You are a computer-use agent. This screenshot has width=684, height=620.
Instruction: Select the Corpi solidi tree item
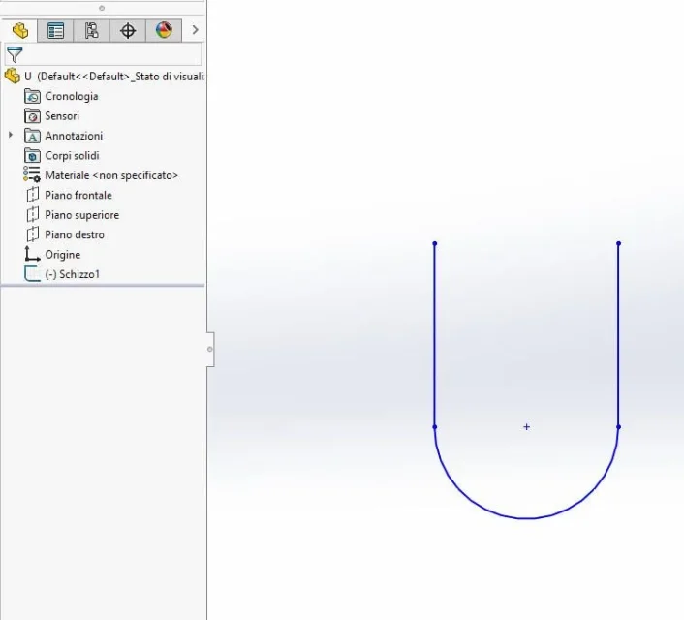pos(72,156)
